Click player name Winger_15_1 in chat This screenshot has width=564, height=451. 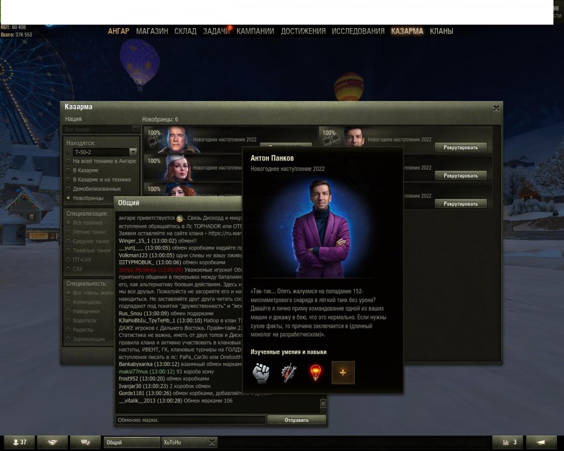(x=133, y=240)
